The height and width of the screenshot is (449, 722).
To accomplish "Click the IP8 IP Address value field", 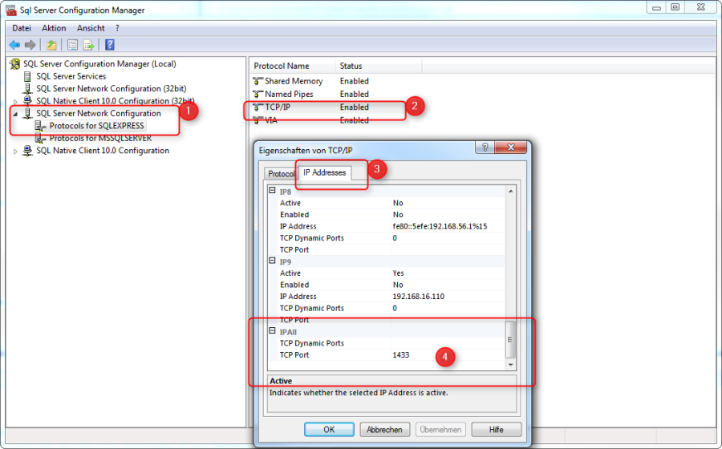I will tap(448, 226).
